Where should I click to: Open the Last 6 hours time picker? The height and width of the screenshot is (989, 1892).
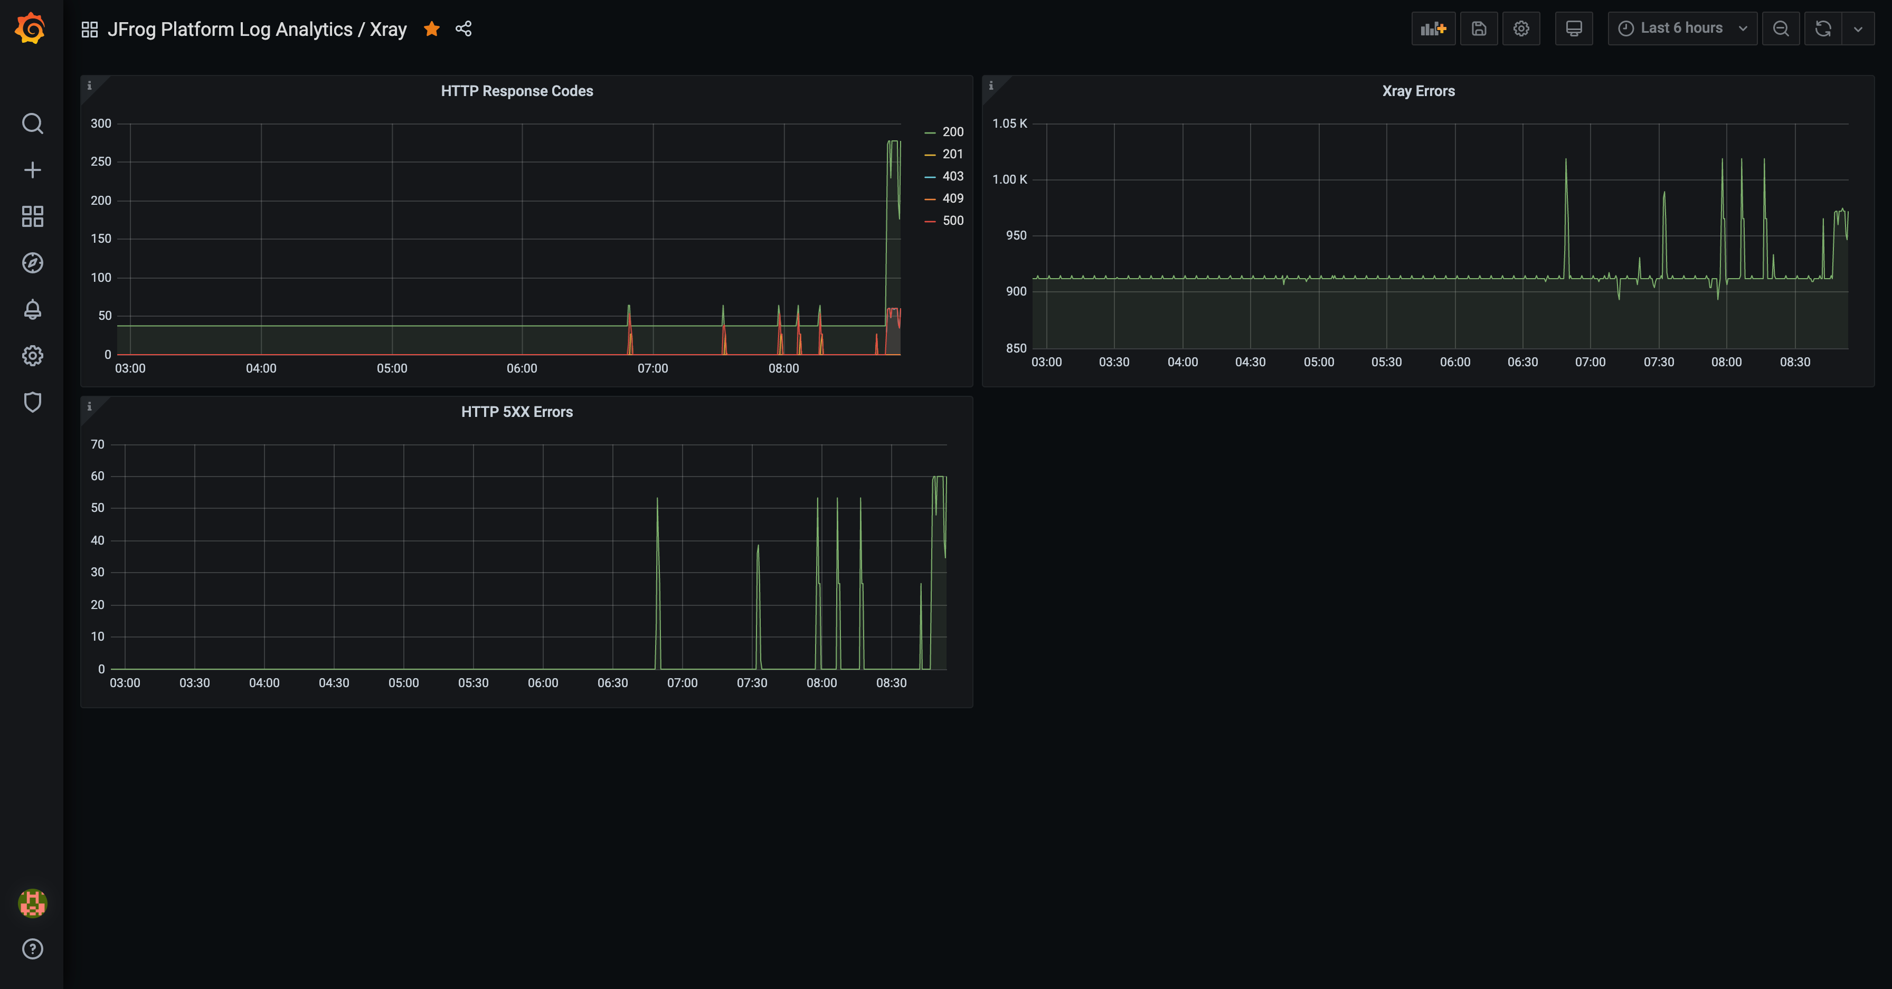pyautogui.click(x=1682, y=28)
